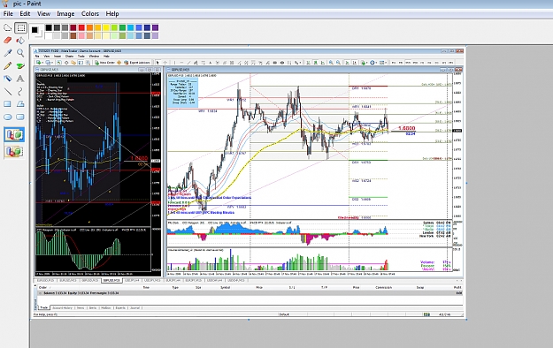Enable opaque selection option
Viewport: 553px width, 348px height.
click(14, 134)
